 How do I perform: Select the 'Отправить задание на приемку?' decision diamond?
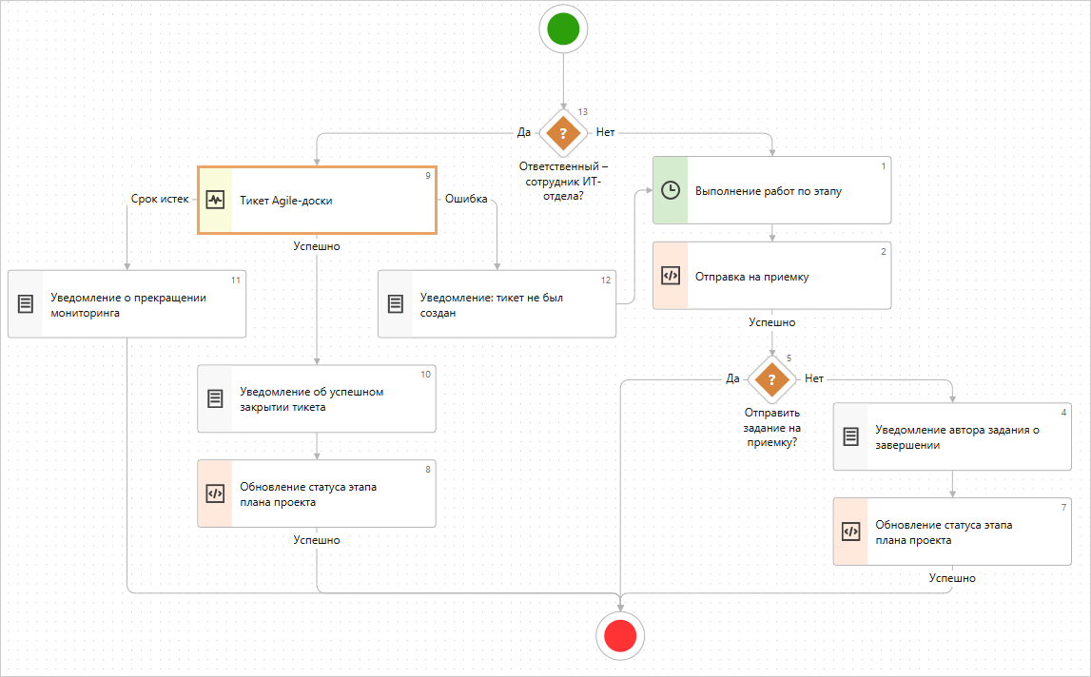[x=771, y=379]
